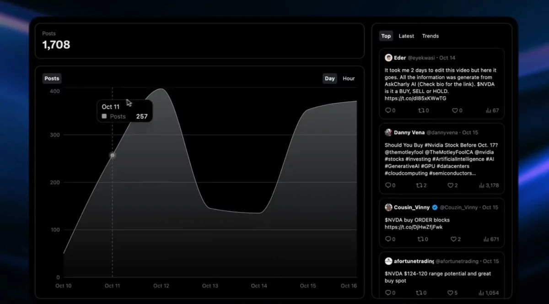This screenshot has height=304, width=549.
Task: Click heart icon on Eder's post
Action: click(455, 110)
